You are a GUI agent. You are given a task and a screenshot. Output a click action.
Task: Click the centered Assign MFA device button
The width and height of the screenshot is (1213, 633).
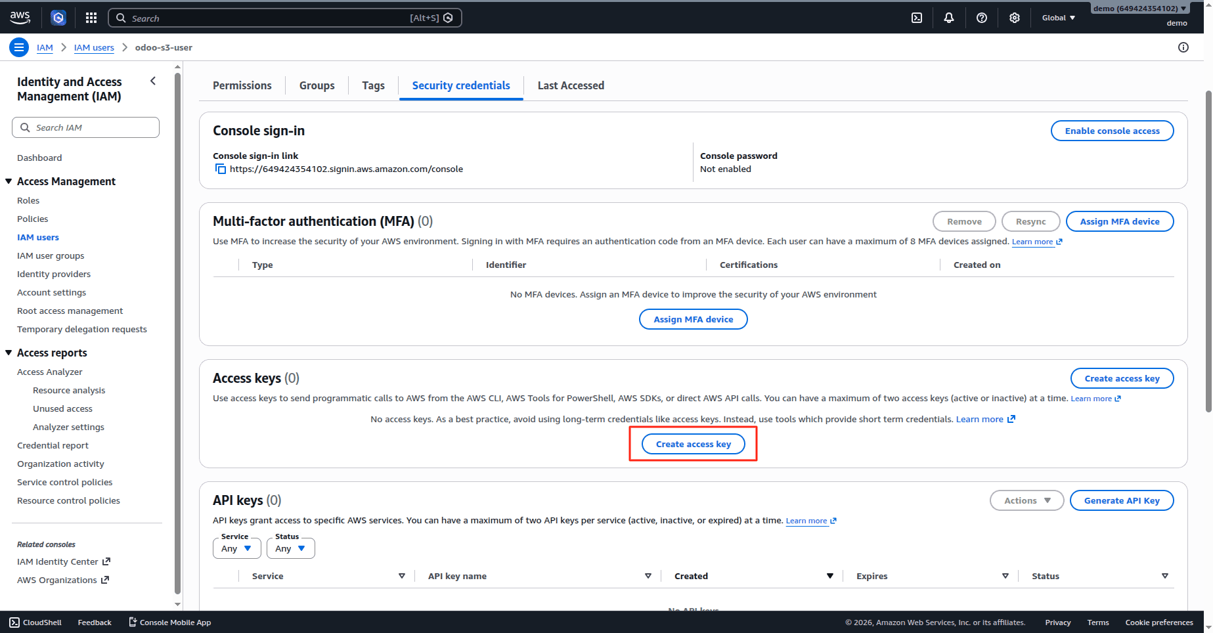(x=694, y=319)
